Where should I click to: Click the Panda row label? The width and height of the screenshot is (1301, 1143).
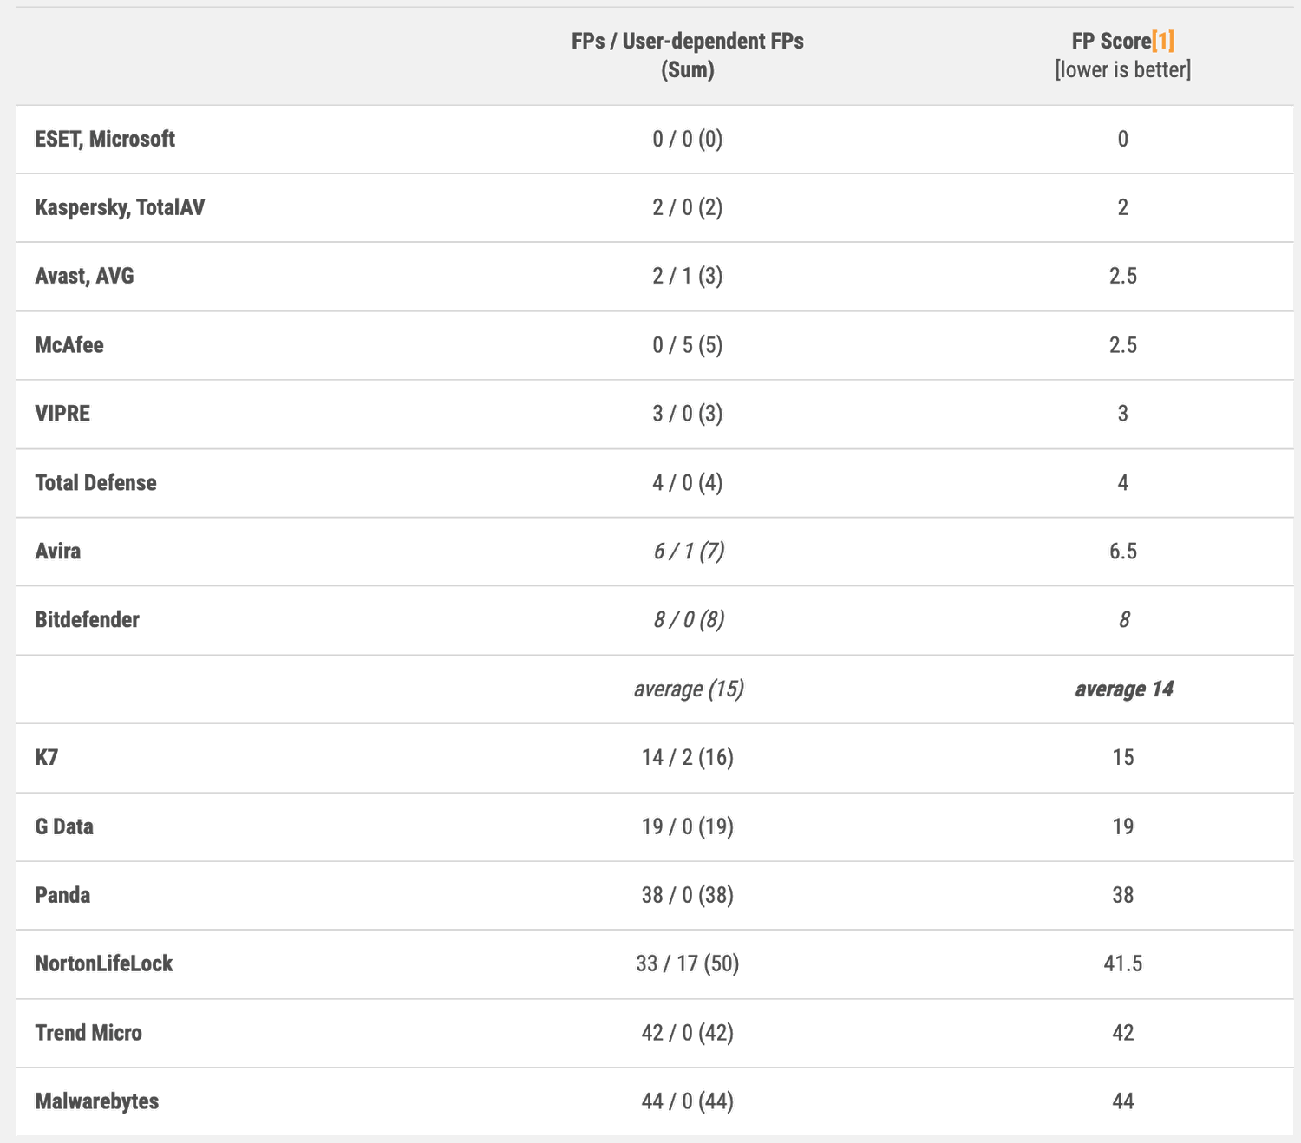(62, 895)
